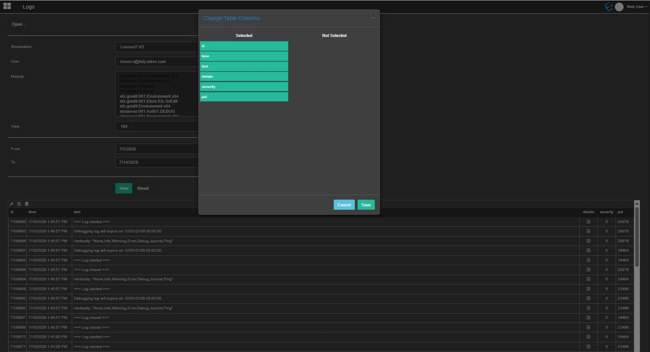Click the id cell 7109860
This screenshot has height=352, width=650.
(x=18, y=222)
